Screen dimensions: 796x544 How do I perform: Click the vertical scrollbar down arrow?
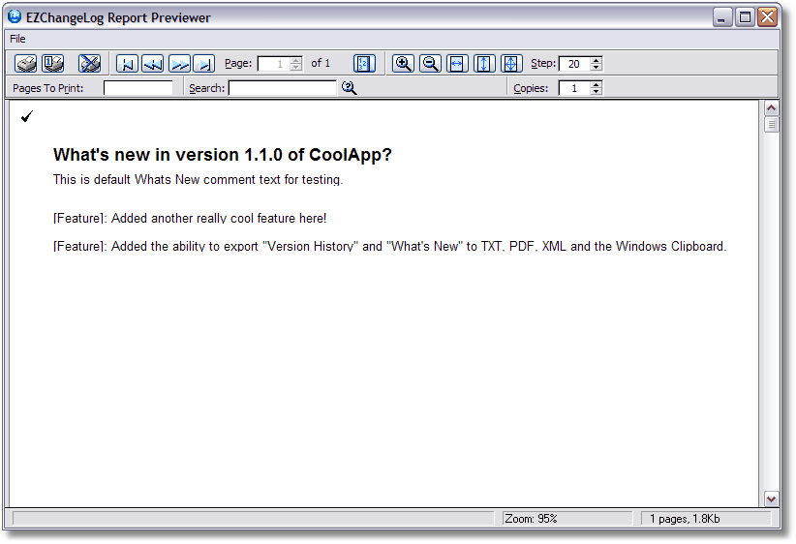pyautogui.click(x=771, y=499)
